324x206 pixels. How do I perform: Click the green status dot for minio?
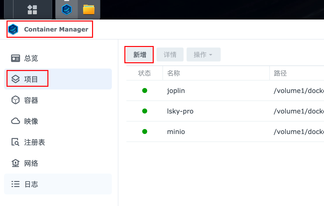pyautogui.click(x=145, y=131)
